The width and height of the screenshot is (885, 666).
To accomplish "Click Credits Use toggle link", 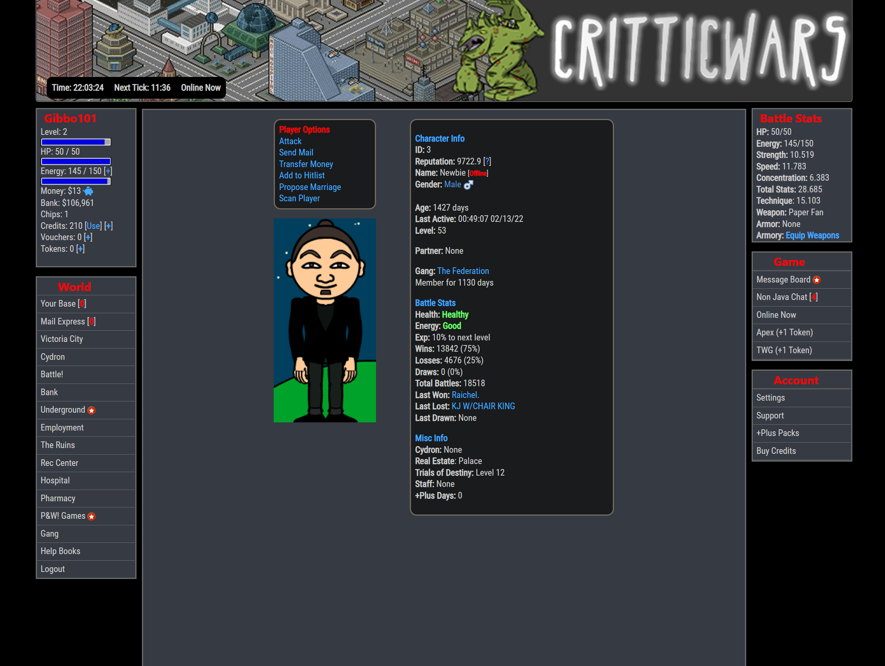I will [92, 225].
